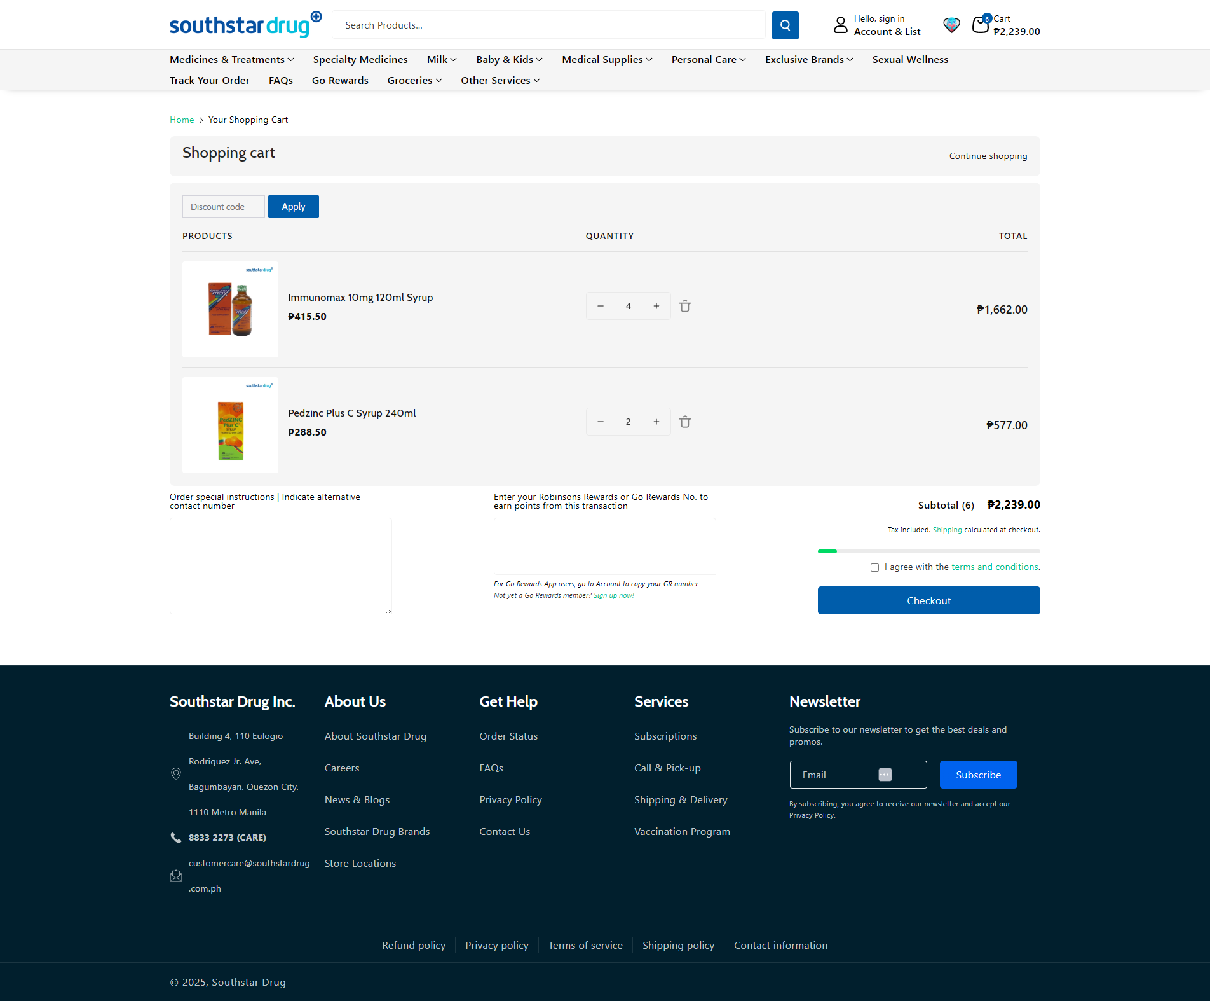
Task: Open Order Status footer link
Action: (508, 736)
